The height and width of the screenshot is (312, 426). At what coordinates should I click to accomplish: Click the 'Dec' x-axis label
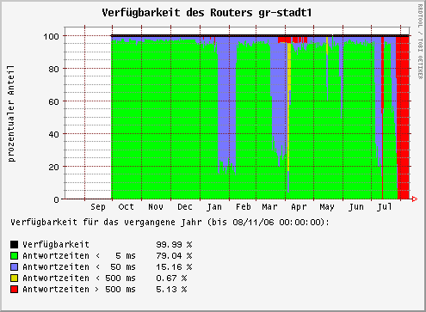(185, 207)
